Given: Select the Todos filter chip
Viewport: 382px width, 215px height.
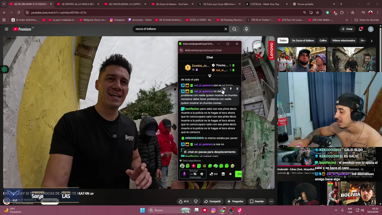Looking at the screenshot, I should pos(283,41).
